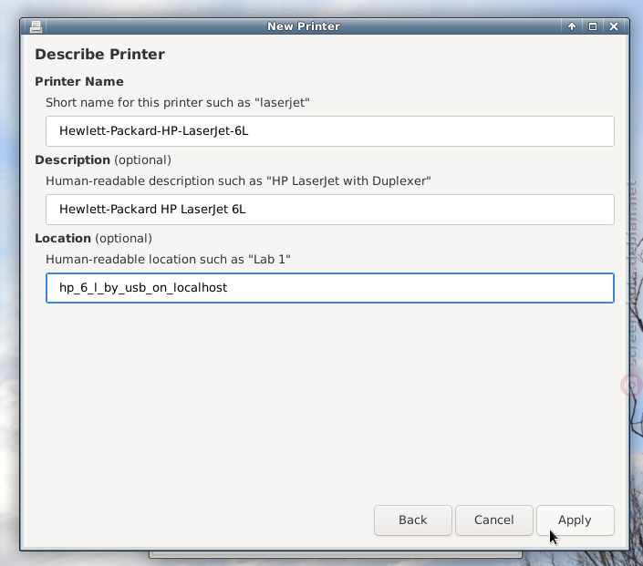Click the Location input field

point(329,288)
